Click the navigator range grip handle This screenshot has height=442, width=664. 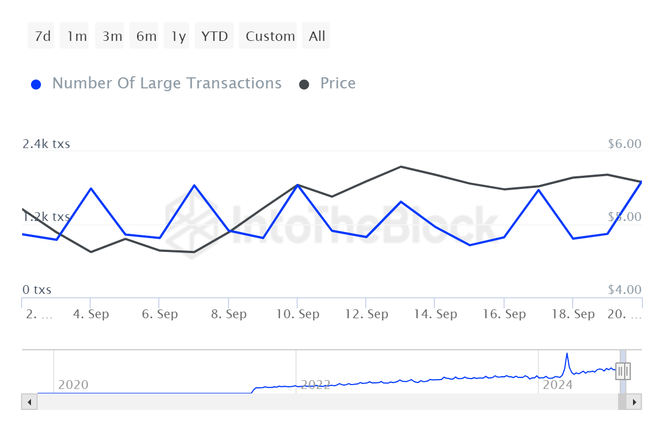pos(622,371)
